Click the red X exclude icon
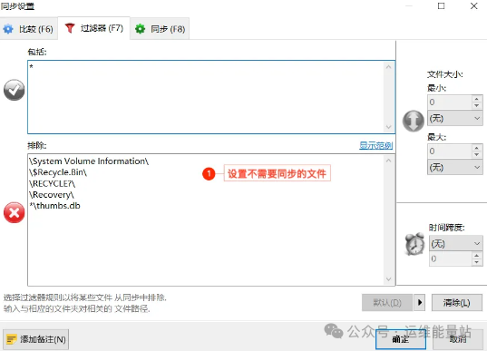Viewport: 487px width, 351px height. coord(14,213)
